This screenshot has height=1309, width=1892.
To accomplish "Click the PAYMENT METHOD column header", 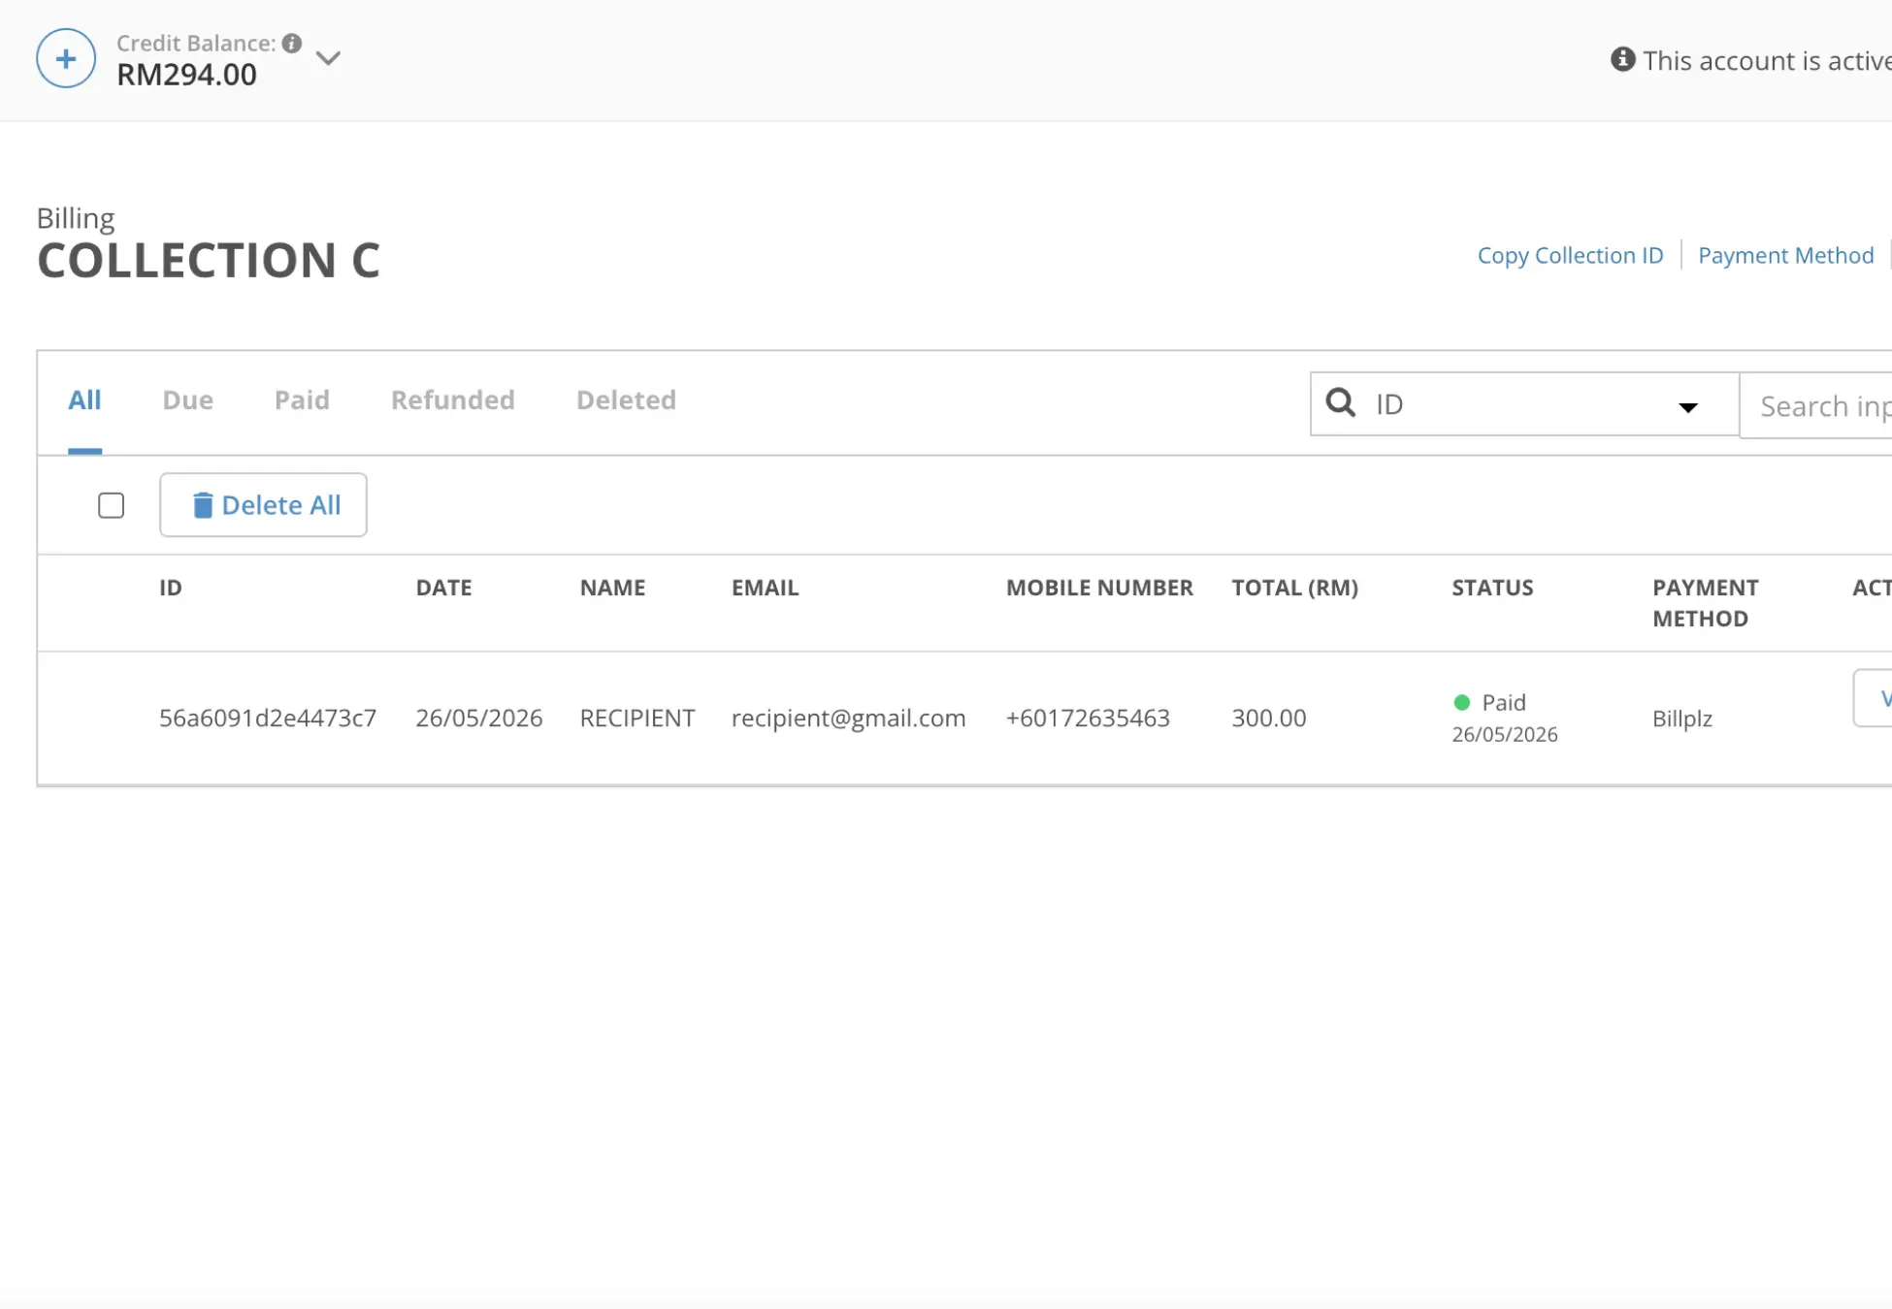I will click(x=1705, y=603).
